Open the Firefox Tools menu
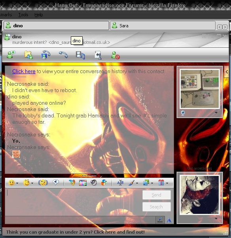The width and height of the screenshot is (231, 238). coord(23,15)
